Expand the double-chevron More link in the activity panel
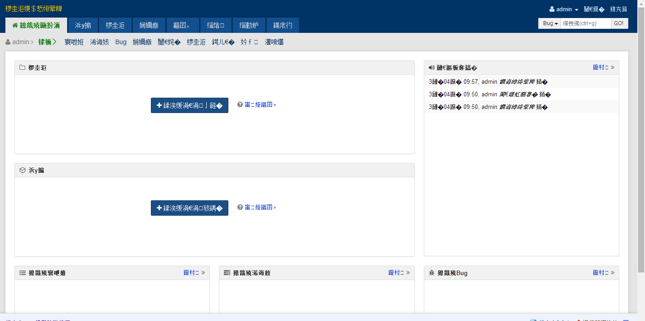Screen dimensions: 645x321 click(604, 68)
